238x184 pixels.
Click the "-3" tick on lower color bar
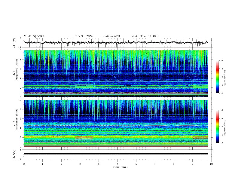(221, 110)
